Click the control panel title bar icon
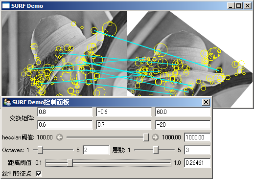254x180 pixels. pyautogui.click(x=7, y=102)
